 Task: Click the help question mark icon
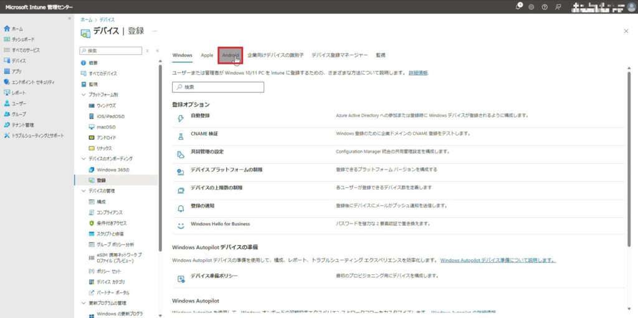click(x=545, y=7)
